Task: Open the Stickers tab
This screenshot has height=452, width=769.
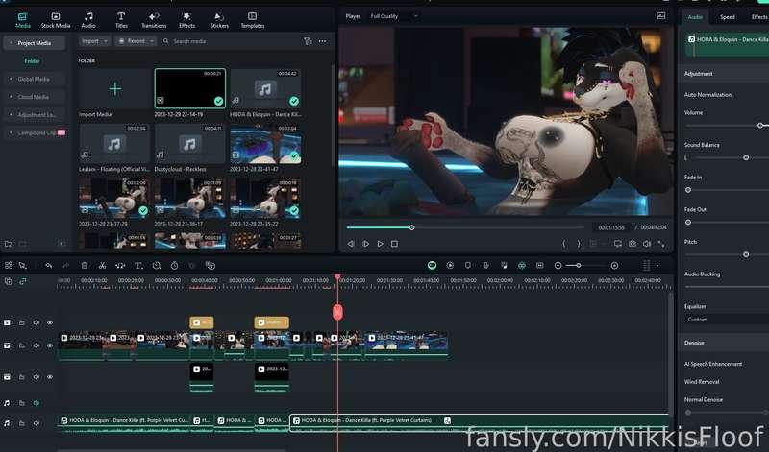Action: coord(219,20)
